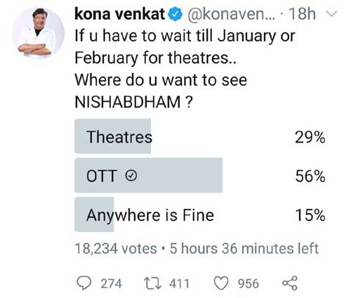Screen dimensions: 351x298
Task: Select the Theatres poll option
Action: coord(200,136)
